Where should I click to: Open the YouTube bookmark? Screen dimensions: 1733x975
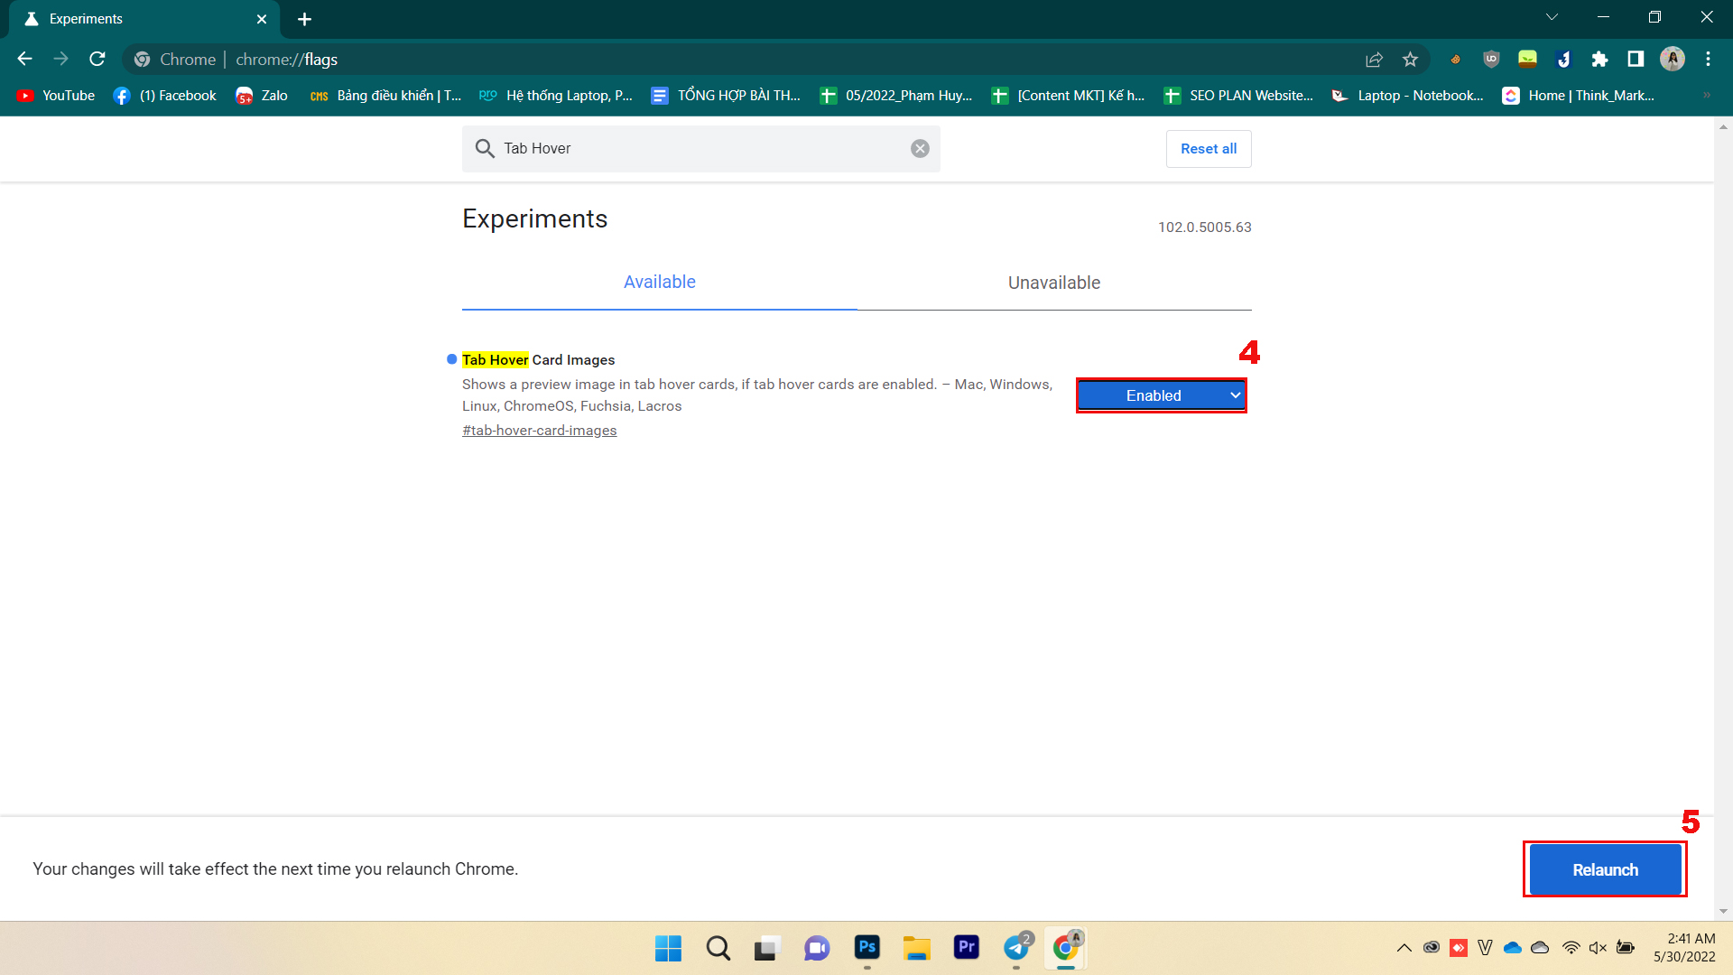56,96
